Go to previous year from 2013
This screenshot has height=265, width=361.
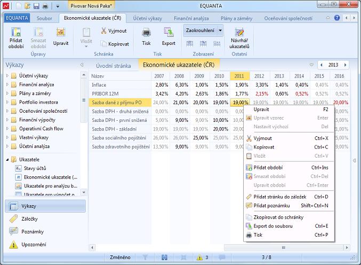click(322, 65)
